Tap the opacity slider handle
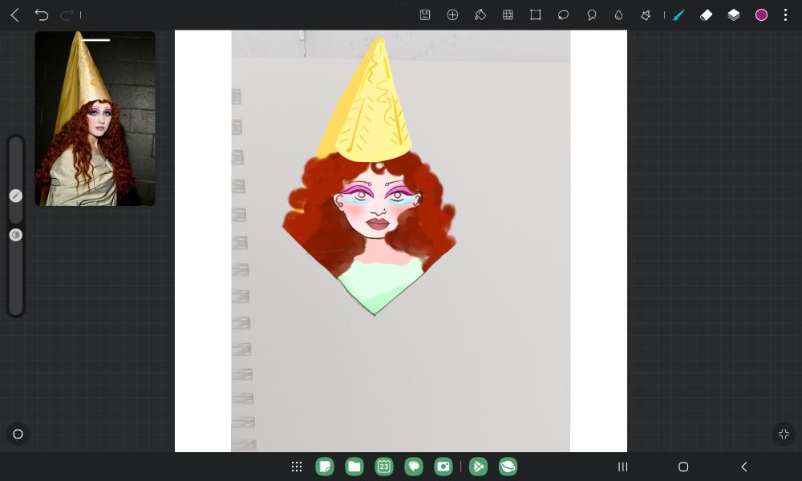802x481 pixels. 16,235
